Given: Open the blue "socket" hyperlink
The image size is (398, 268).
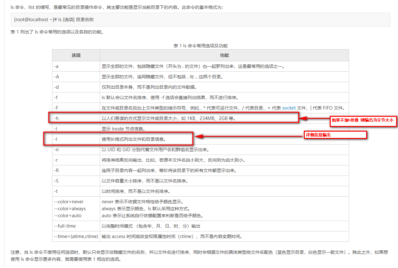Looking at the screenshot, I should point(289,108).
